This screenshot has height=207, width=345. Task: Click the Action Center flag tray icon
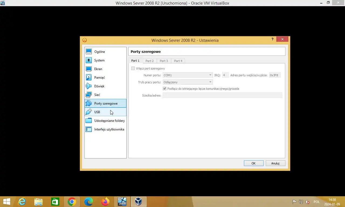point(295,202)
